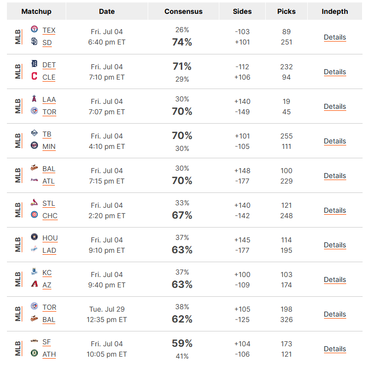Click the Chicago Cubs logo icon
Screen dimensions: 366x372
coord(35,215)
